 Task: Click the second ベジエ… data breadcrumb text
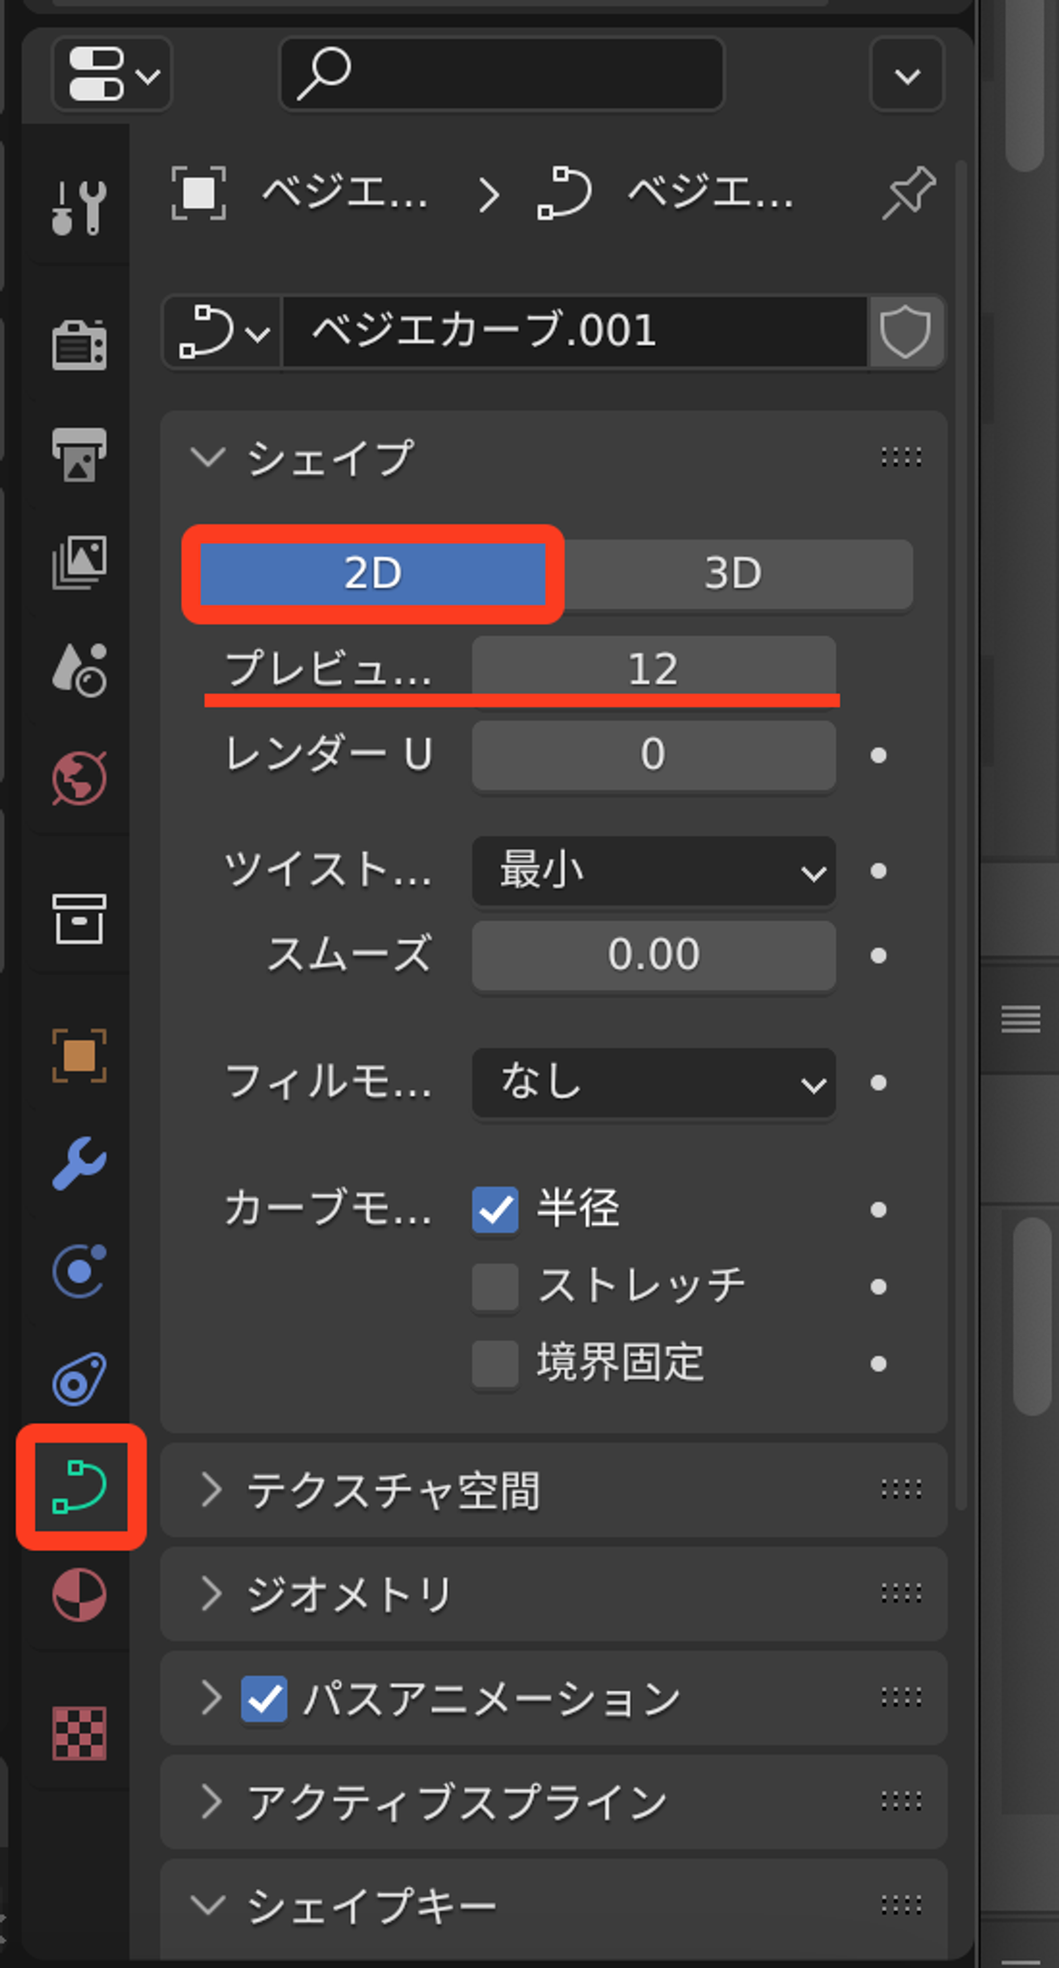[711, 193]
